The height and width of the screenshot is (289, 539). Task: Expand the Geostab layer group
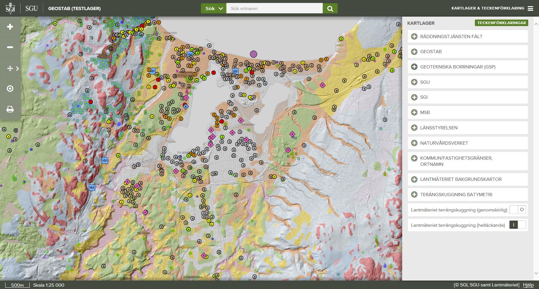(x=468, y=51)
